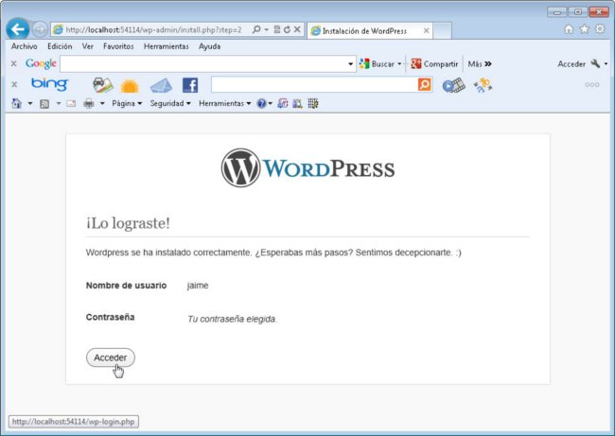The width and height of the screenshot is (615, 436).
Task: Click the orange Bing search button
Action: pyautogui.click(x=425, y=84)
